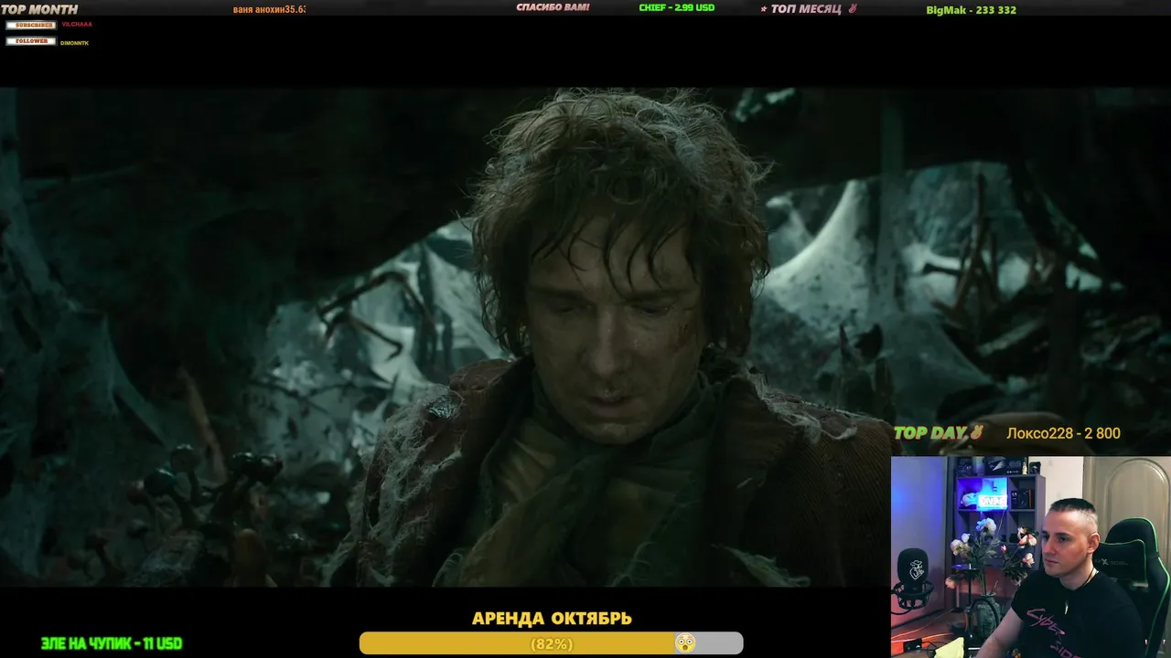This screenshot has height=658, width=1171.
Task: Click the latest subscriber name VILCHAAA
Action: [x=76, y=25]
